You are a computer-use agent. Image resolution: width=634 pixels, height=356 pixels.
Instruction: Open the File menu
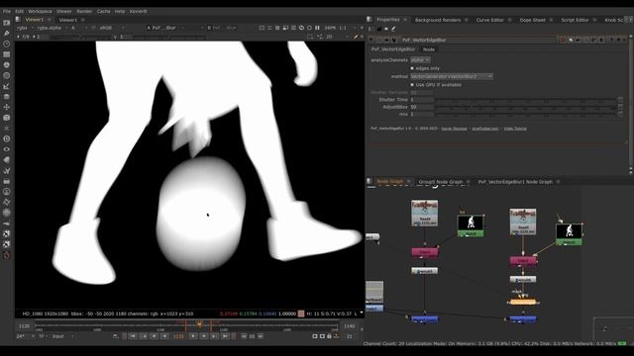point(7,11)
